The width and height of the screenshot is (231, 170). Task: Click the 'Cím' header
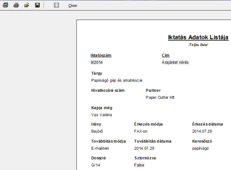166,55
